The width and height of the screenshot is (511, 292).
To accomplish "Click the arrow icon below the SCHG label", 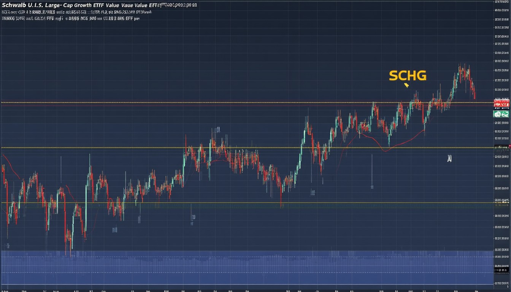I will click(406, 84).
